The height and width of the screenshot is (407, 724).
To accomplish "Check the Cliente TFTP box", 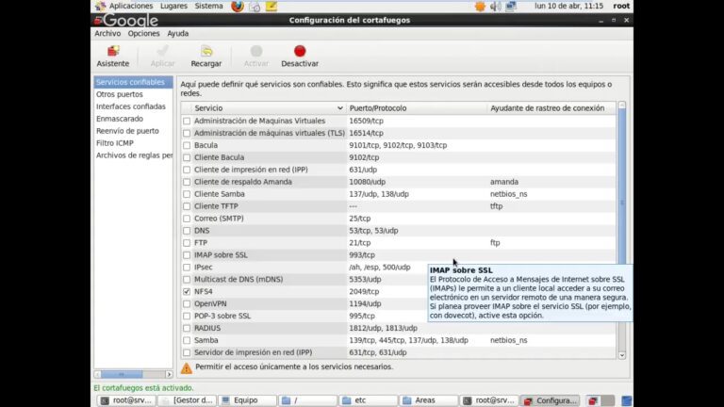I will [x=187, y=206].
